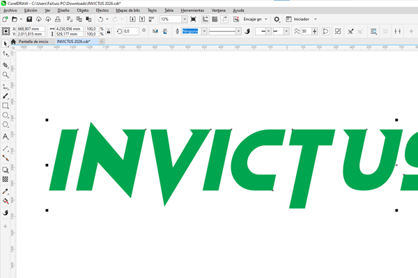Select the Eyedropper tool
The width and height of the screenshot is (418, 278).
point(6,191)
